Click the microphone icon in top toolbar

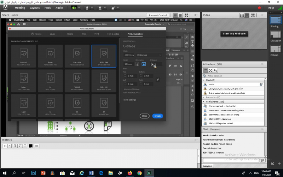[x=87, y=7]
